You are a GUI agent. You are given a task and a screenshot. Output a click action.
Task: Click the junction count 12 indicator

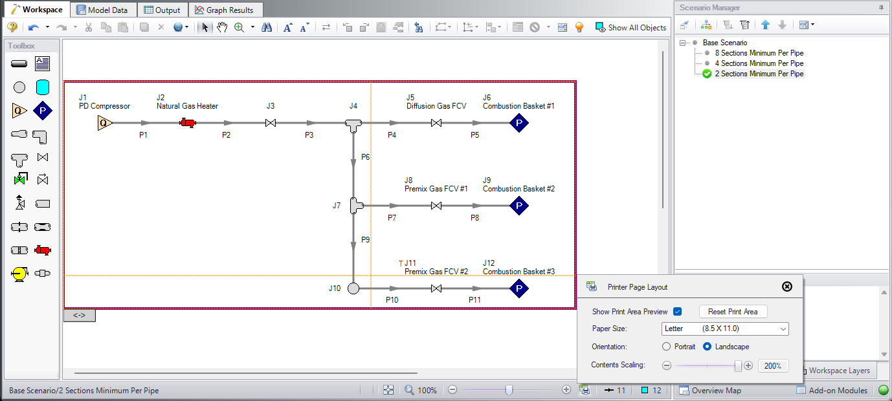(652, 390)
